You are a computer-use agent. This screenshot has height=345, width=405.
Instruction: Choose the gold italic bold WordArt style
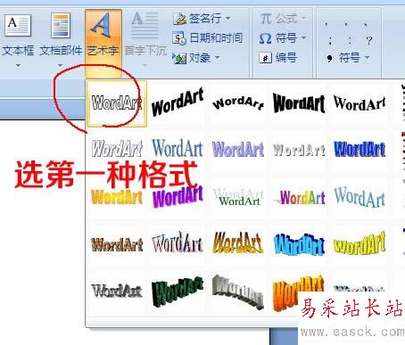pos(238,243)
